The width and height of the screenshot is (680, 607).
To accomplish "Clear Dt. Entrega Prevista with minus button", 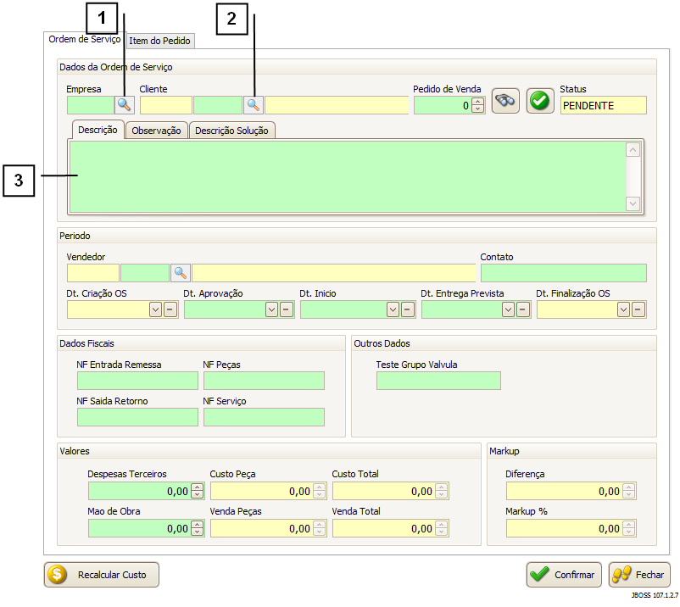I will coord(523,309).
